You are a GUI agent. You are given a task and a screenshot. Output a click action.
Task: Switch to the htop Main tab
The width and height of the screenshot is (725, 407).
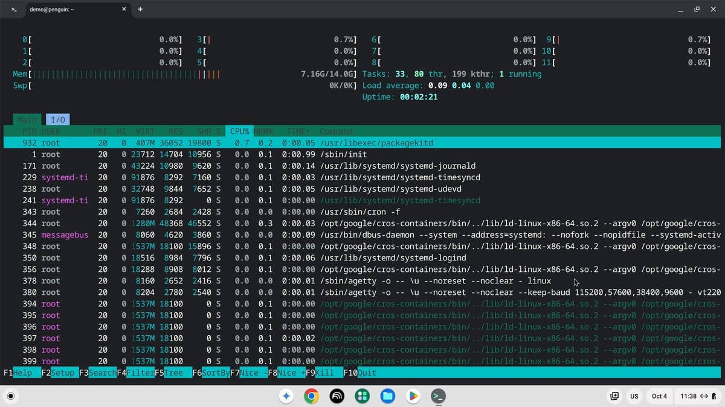(27, 119)
